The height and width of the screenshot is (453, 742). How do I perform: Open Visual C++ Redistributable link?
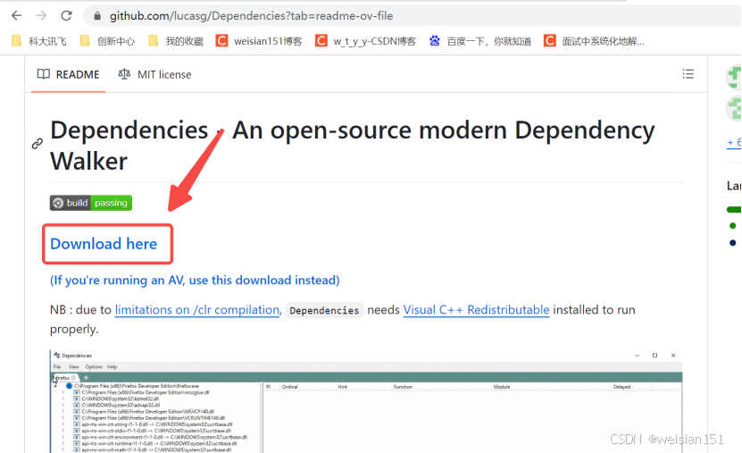[476, 309]
